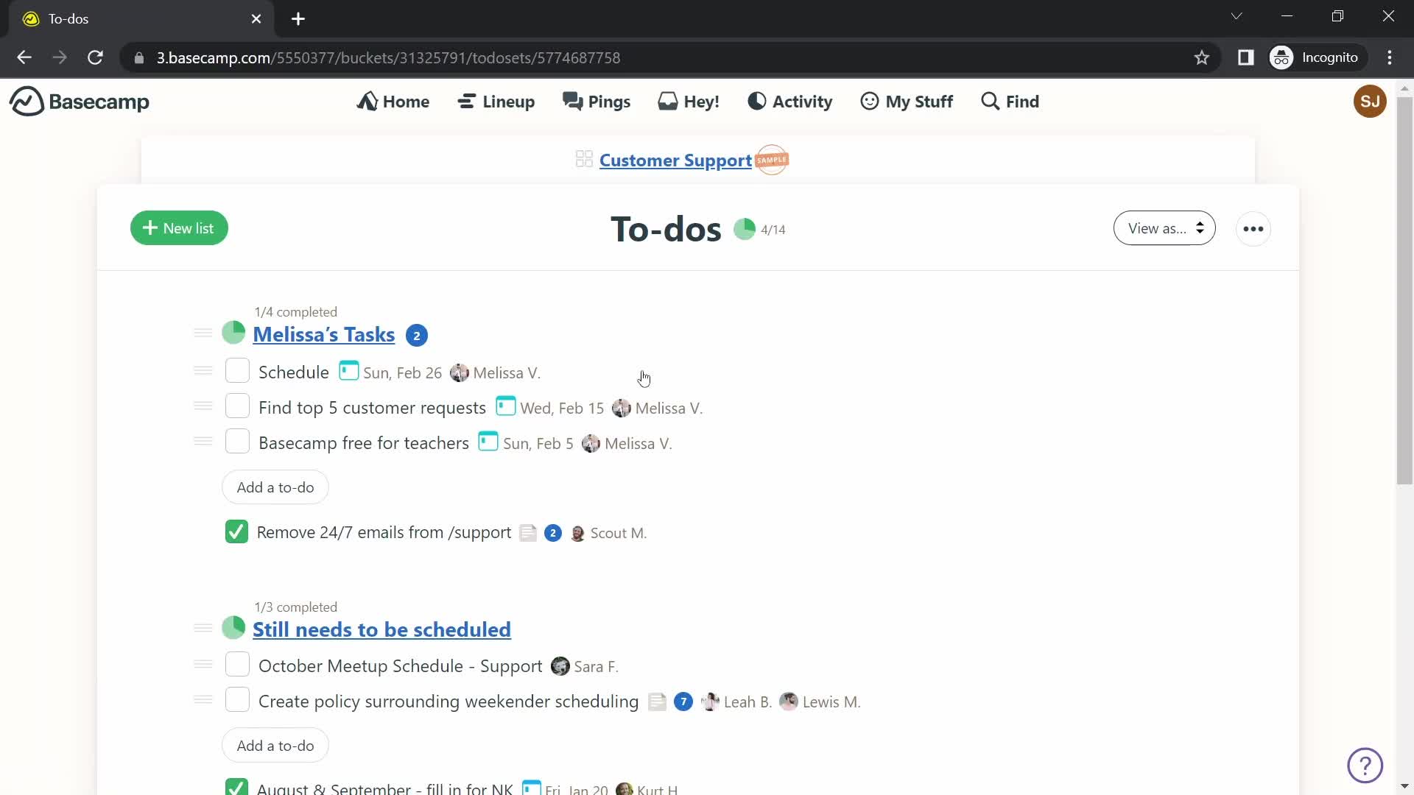Screen dimensions: 1414x795
Task: Toggle the Find top 5 customer requests checkbox
Action: 237,407
